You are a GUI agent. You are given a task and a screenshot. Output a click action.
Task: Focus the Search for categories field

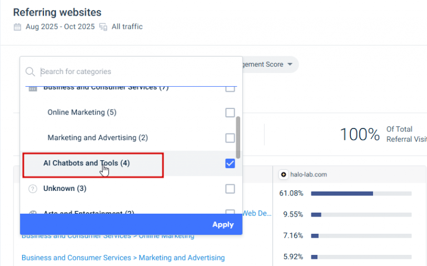133,72
